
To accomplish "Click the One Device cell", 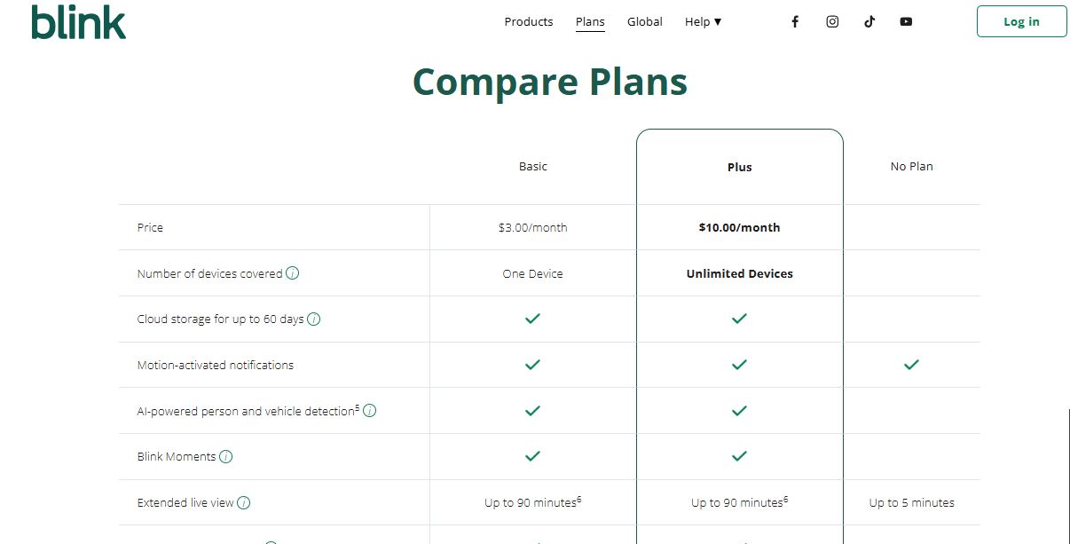I will coord(532,274).
